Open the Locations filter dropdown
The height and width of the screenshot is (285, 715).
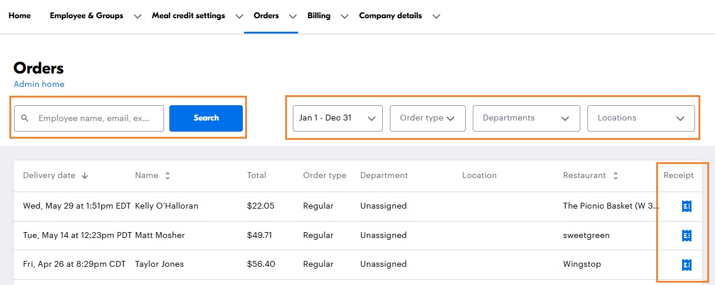coord(640,118)
